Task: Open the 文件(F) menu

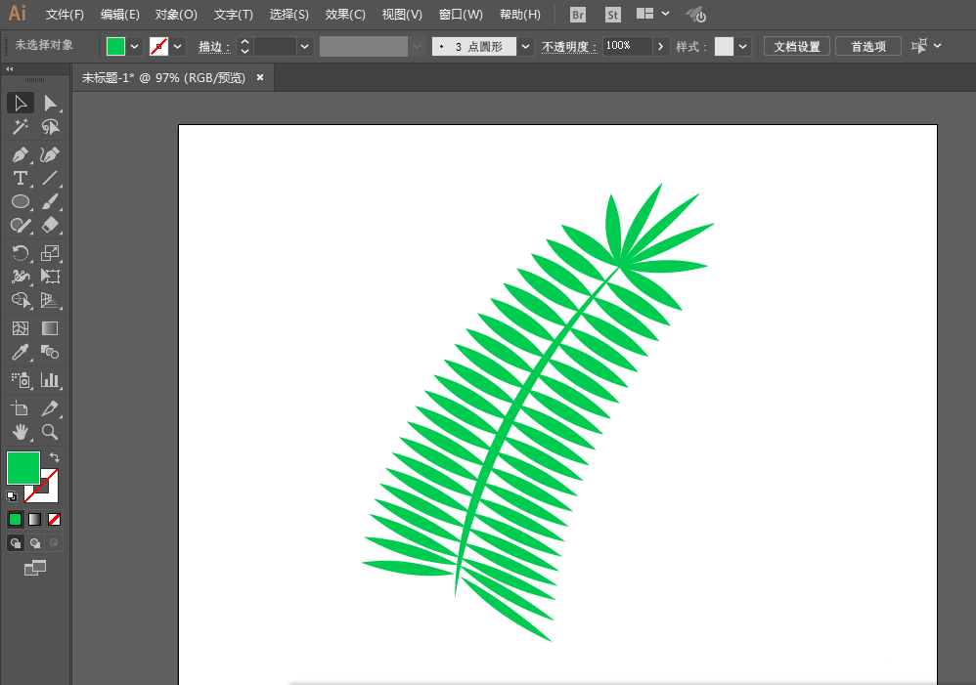Action: pyautogui.click(x=65, y=15)
